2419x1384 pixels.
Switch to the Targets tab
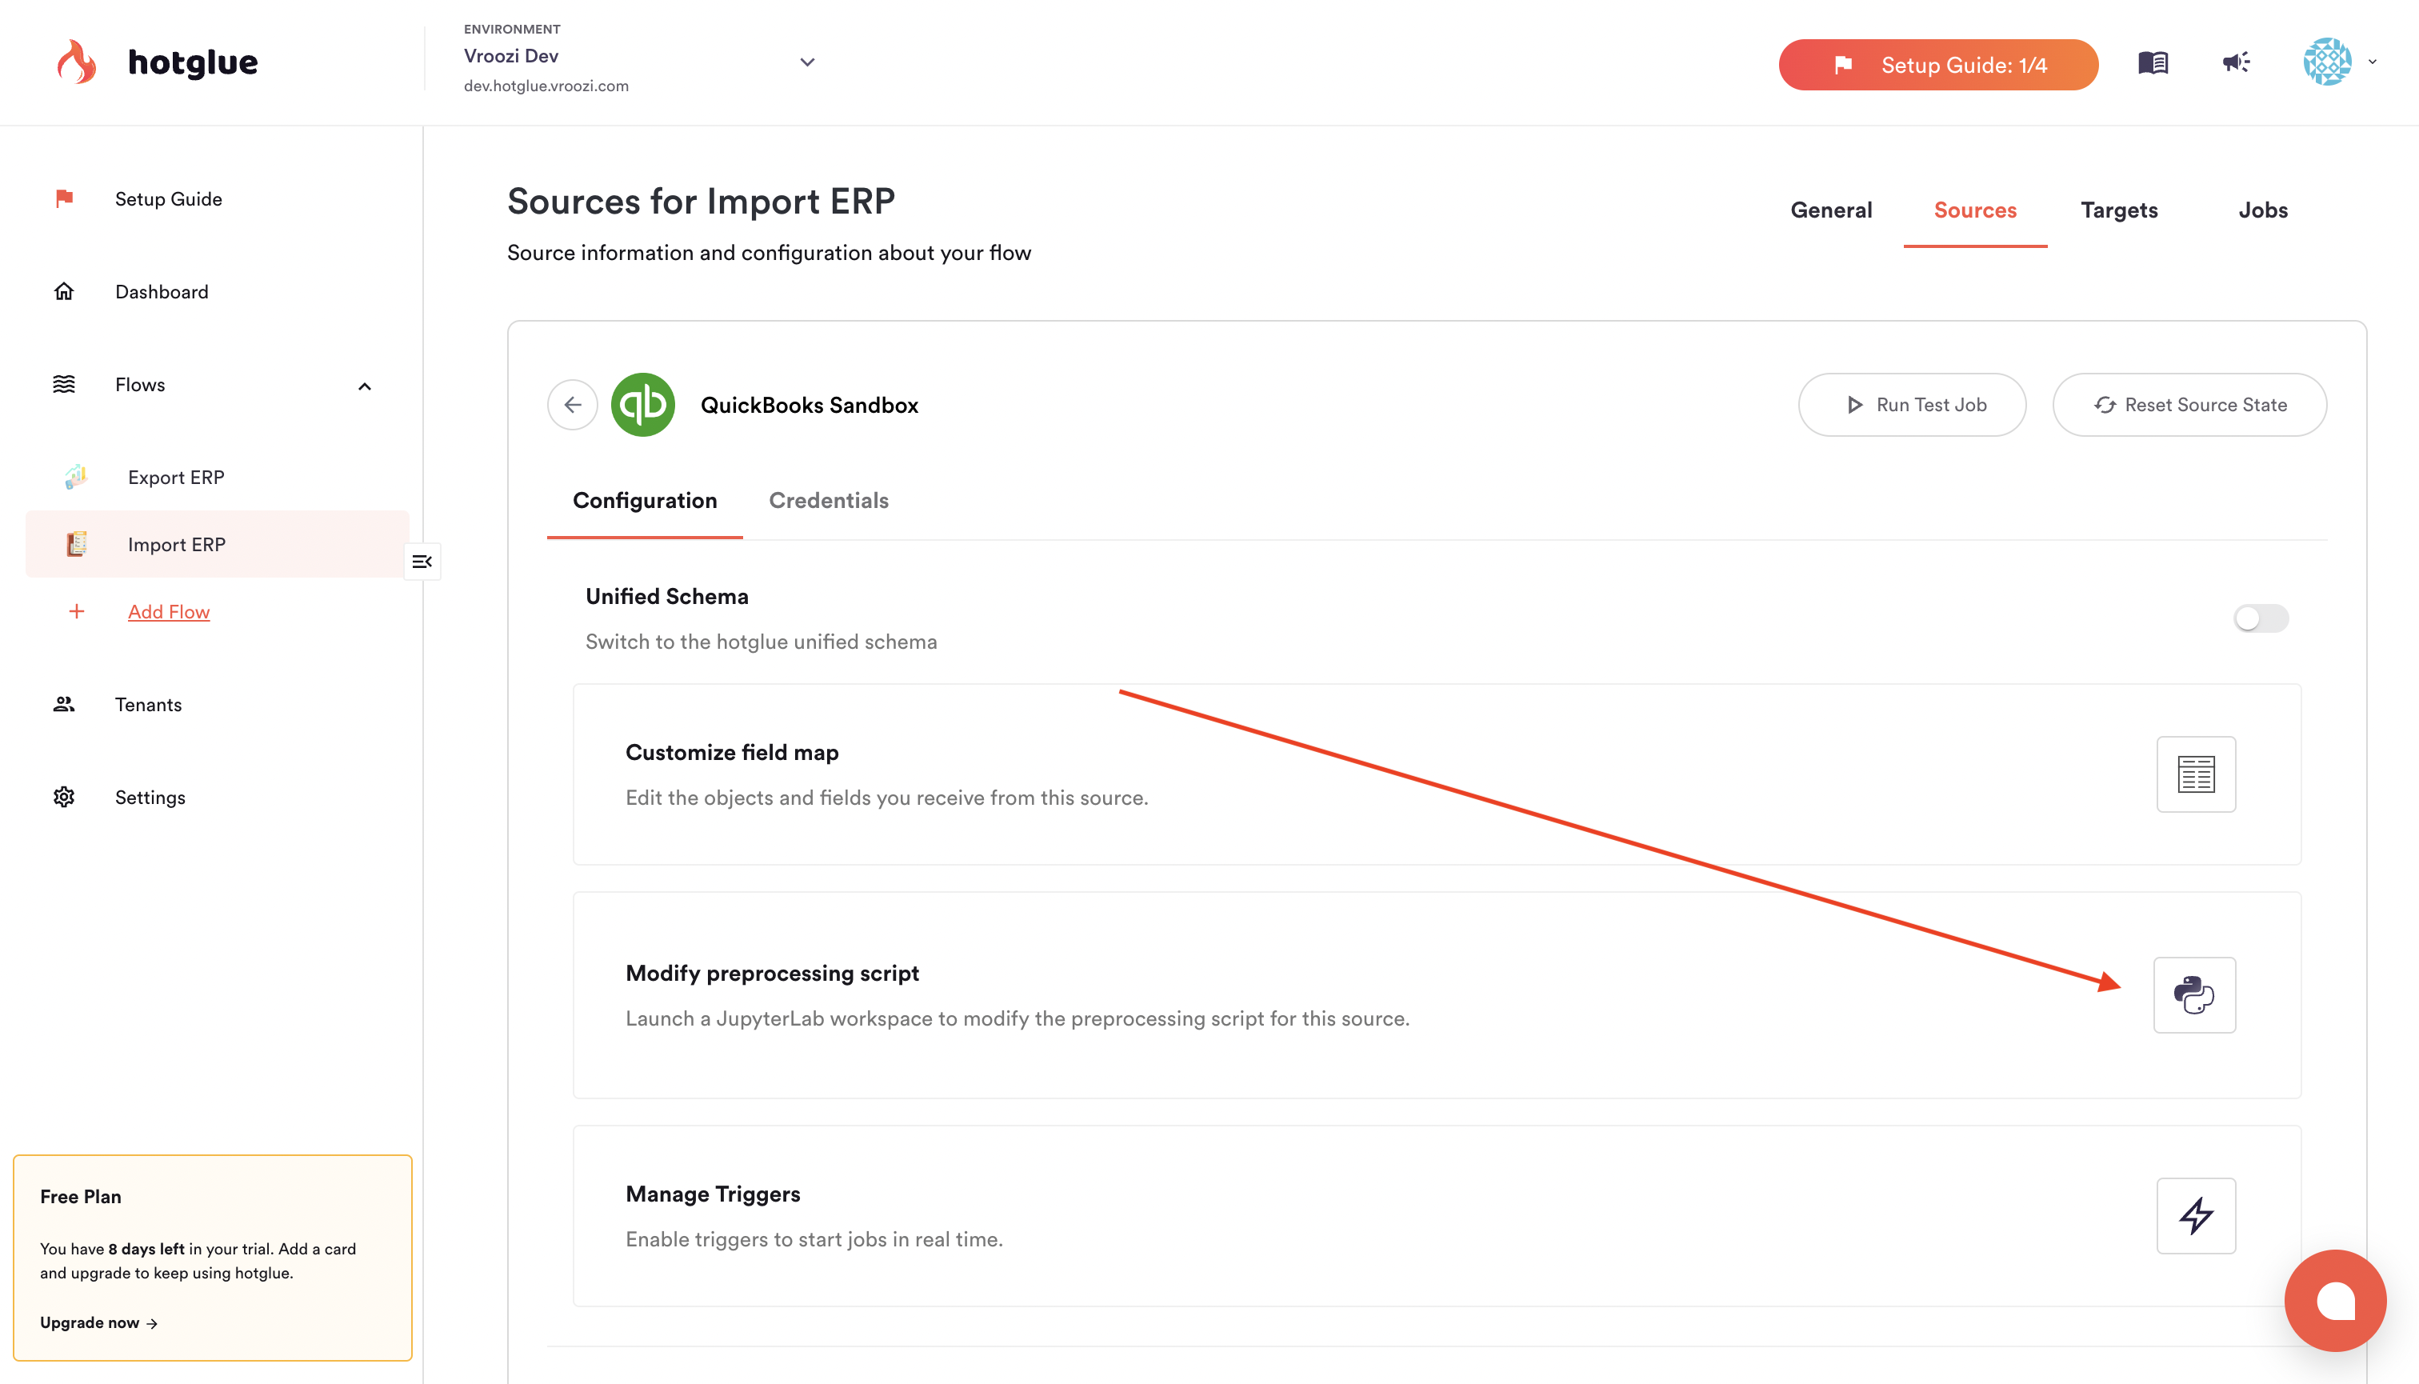pyautogui.click(x=2119, y=210)
